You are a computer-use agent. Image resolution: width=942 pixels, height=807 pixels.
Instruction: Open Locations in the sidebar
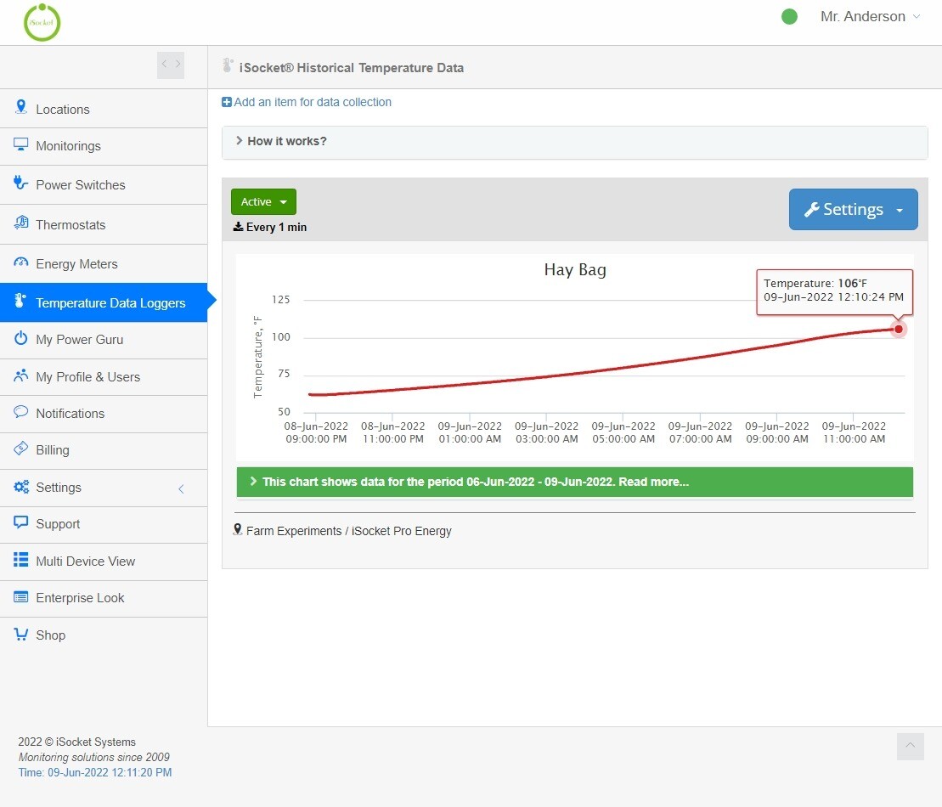pos(104,110)
